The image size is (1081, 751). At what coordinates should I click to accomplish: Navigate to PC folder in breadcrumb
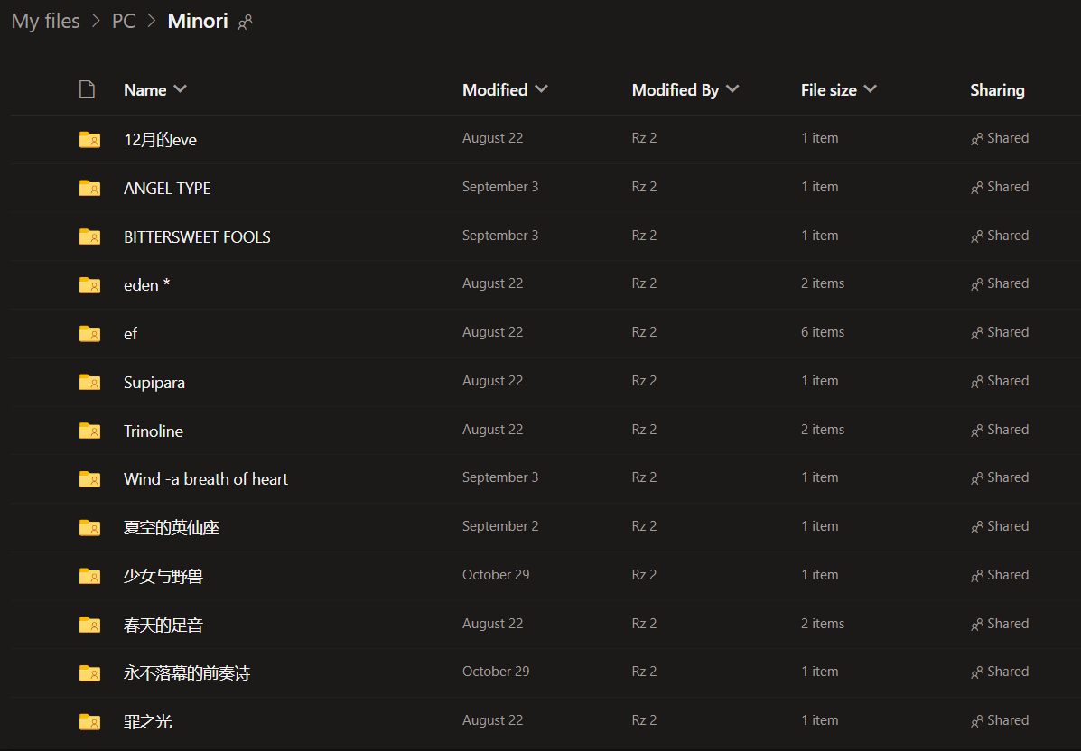[124, 22]
